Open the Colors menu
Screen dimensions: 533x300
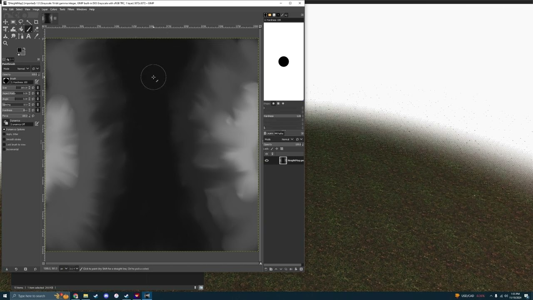53,9
